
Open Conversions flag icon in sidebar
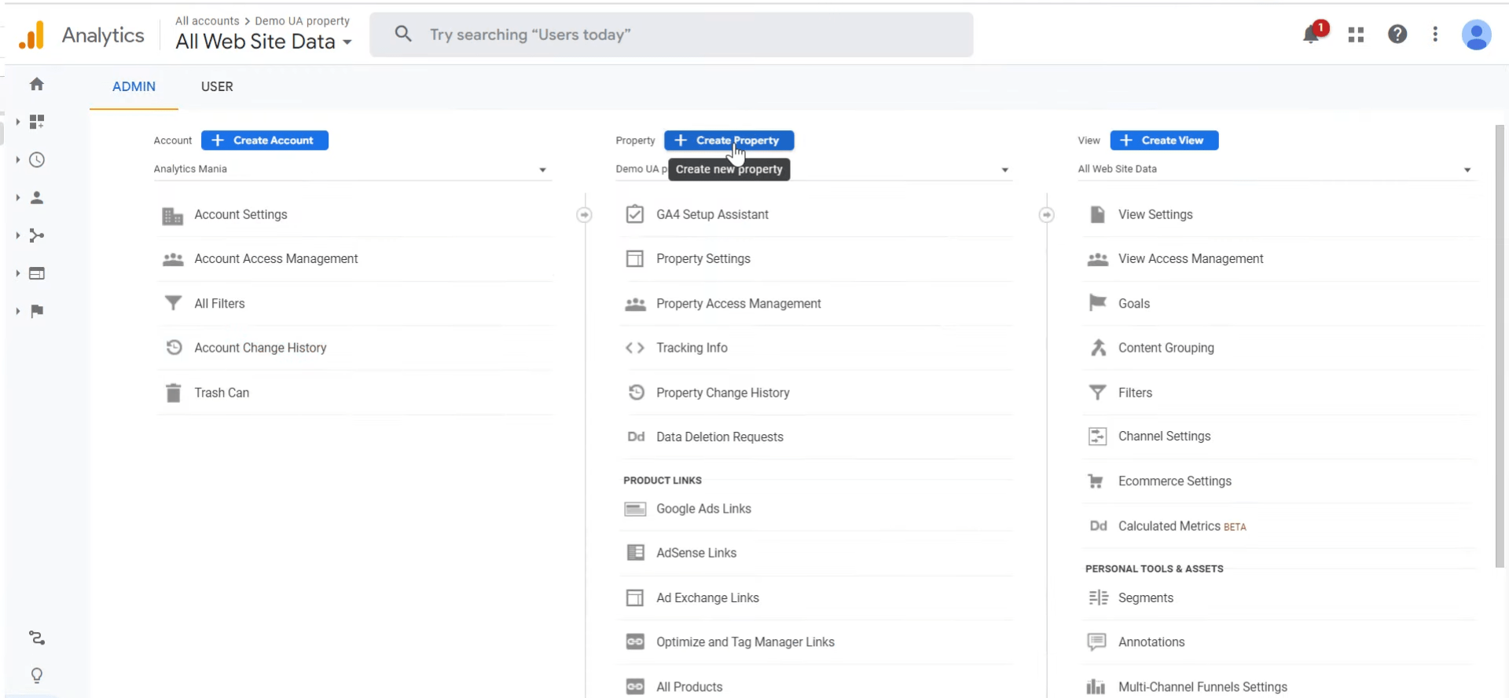37,311
